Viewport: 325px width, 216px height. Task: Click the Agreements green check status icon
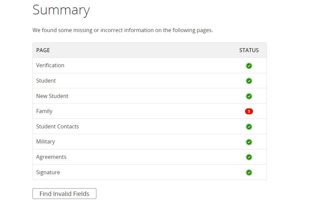click(249, 157)
